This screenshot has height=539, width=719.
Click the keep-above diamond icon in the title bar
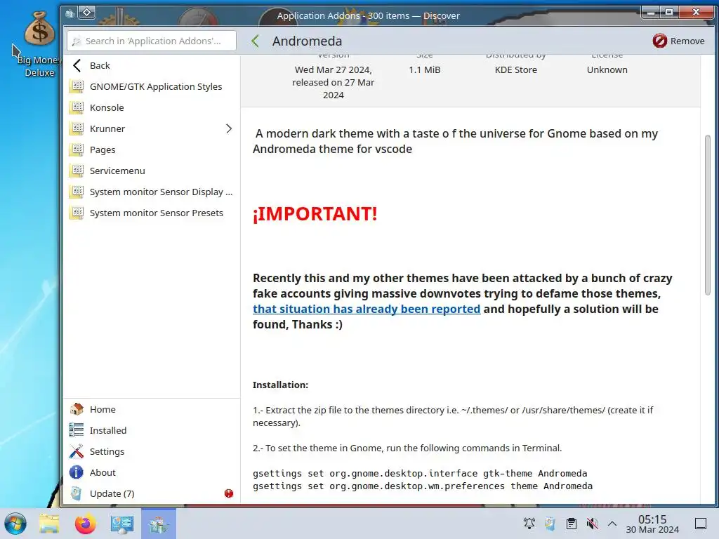tap(86, 13)
